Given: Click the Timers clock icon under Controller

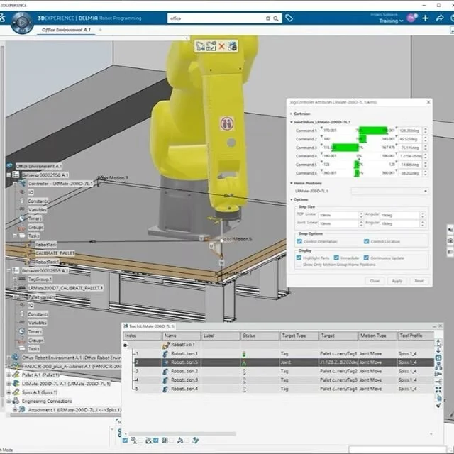Looking at the screenshot, I should (22, 218).
